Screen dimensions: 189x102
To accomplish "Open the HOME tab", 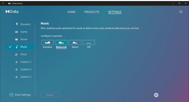I will click(x=71, y=12).
